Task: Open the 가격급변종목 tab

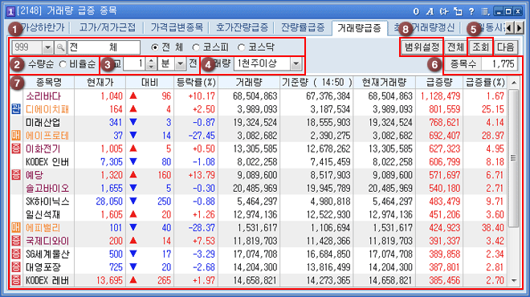Action: click(x=177, y=27)
